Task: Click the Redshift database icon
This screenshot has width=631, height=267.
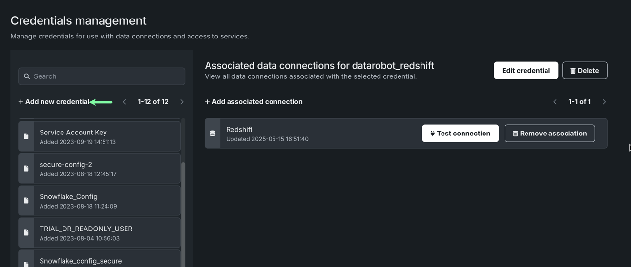Action: click(x=213, y=133)
